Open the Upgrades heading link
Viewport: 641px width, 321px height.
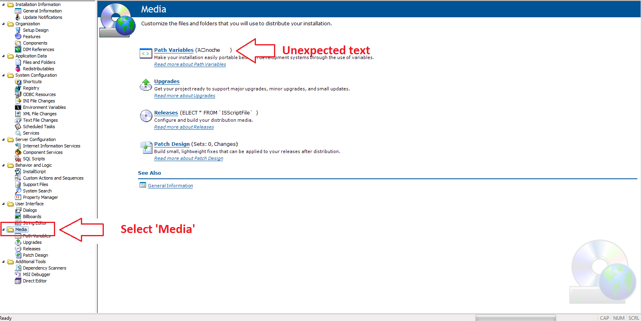167,82
